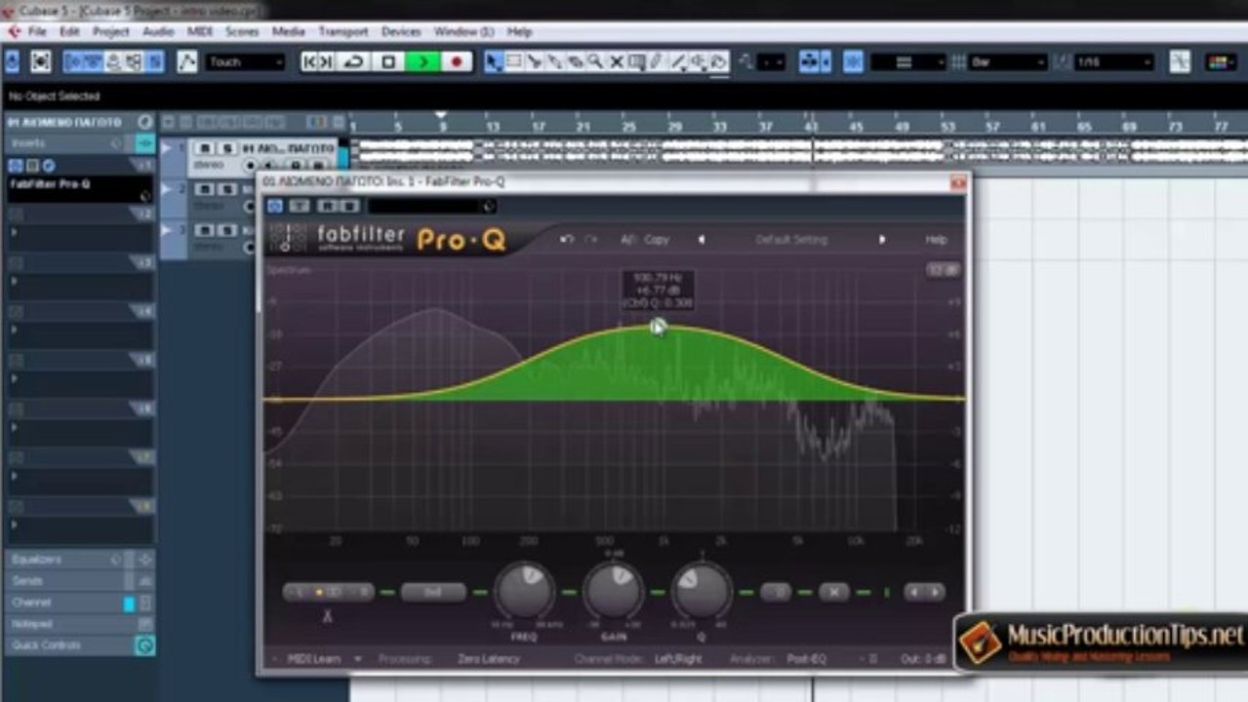The image size is (1248, 702).
Task: Open the Bar grid type dropdown
Action: (1007, 61)
